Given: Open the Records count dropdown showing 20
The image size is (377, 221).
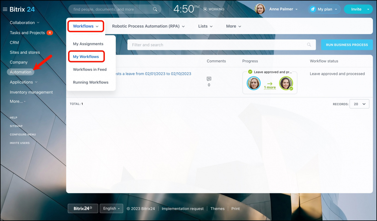Looking at the screenshot, I should 359,104.
